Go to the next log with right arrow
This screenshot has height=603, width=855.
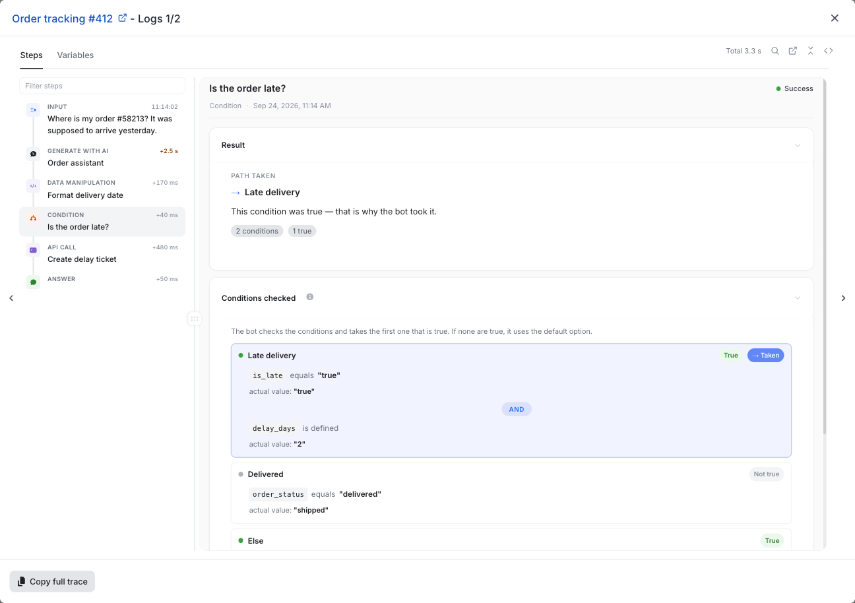(843, 298)
